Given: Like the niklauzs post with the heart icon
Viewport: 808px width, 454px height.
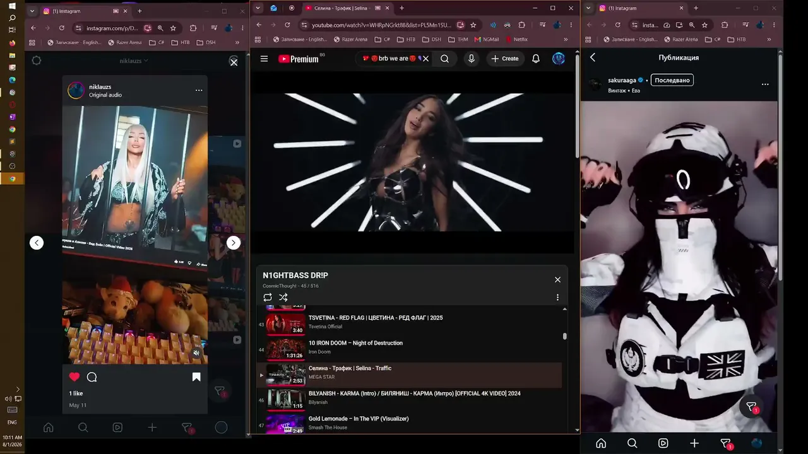Looking at the screenshot, I should [x=74, y=377].
